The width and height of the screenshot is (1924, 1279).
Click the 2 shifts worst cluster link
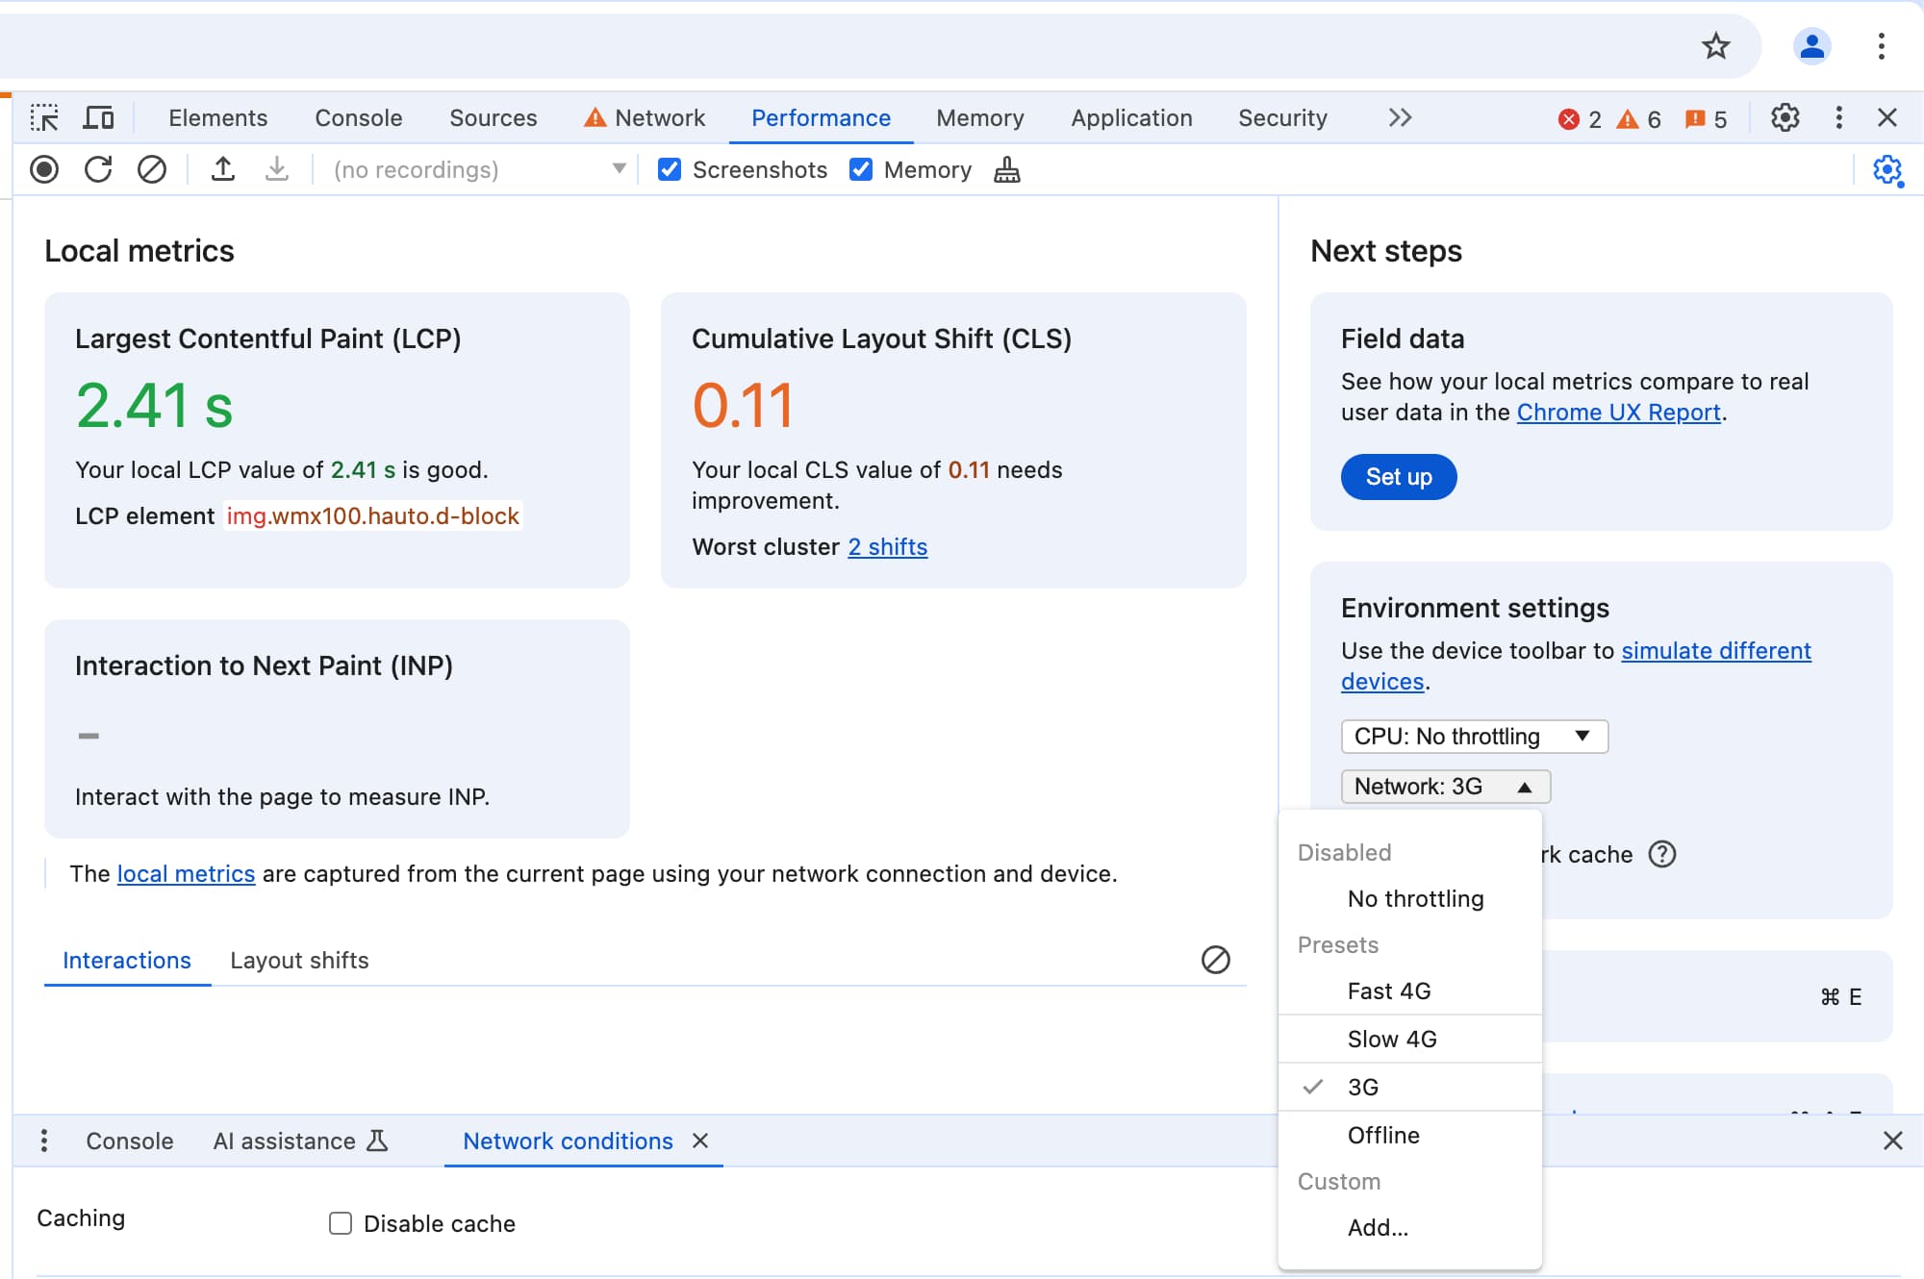pos(887,546)
